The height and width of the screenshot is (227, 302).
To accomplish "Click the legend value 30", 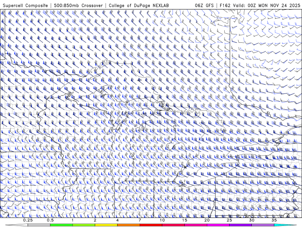I will [251, 220].
